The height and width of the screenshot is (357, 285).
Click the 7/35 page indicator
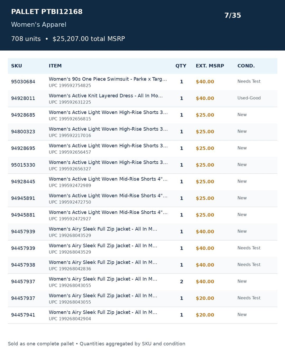(x=233, y=15)
